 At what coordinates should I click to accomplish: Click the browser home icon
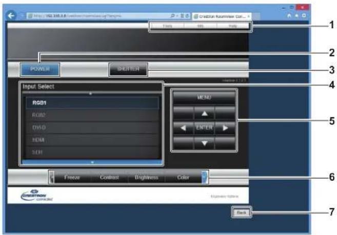click(x=289, y=16)
